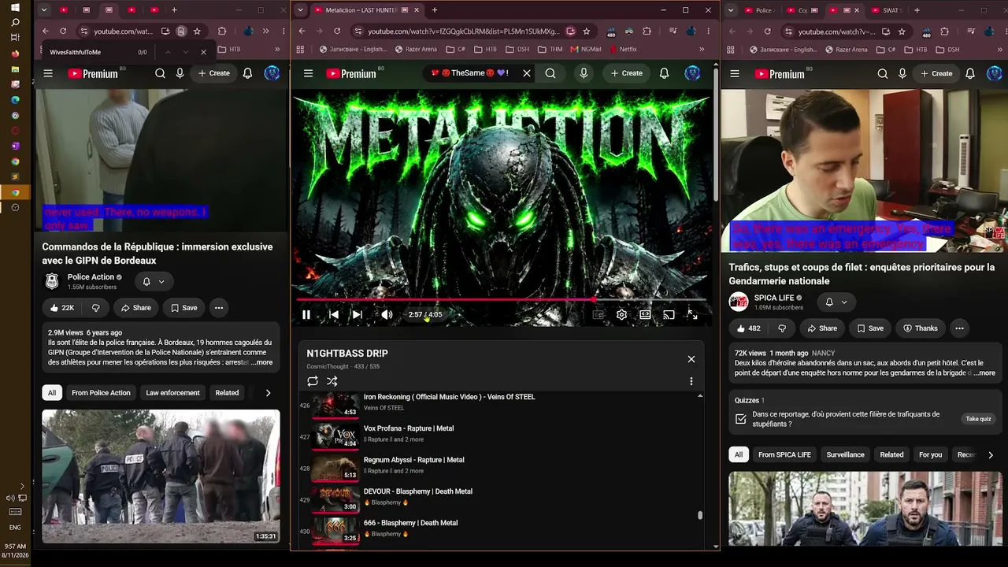
Task: Toggle Police Action notification bell dropdown
Action: (154, 282)
